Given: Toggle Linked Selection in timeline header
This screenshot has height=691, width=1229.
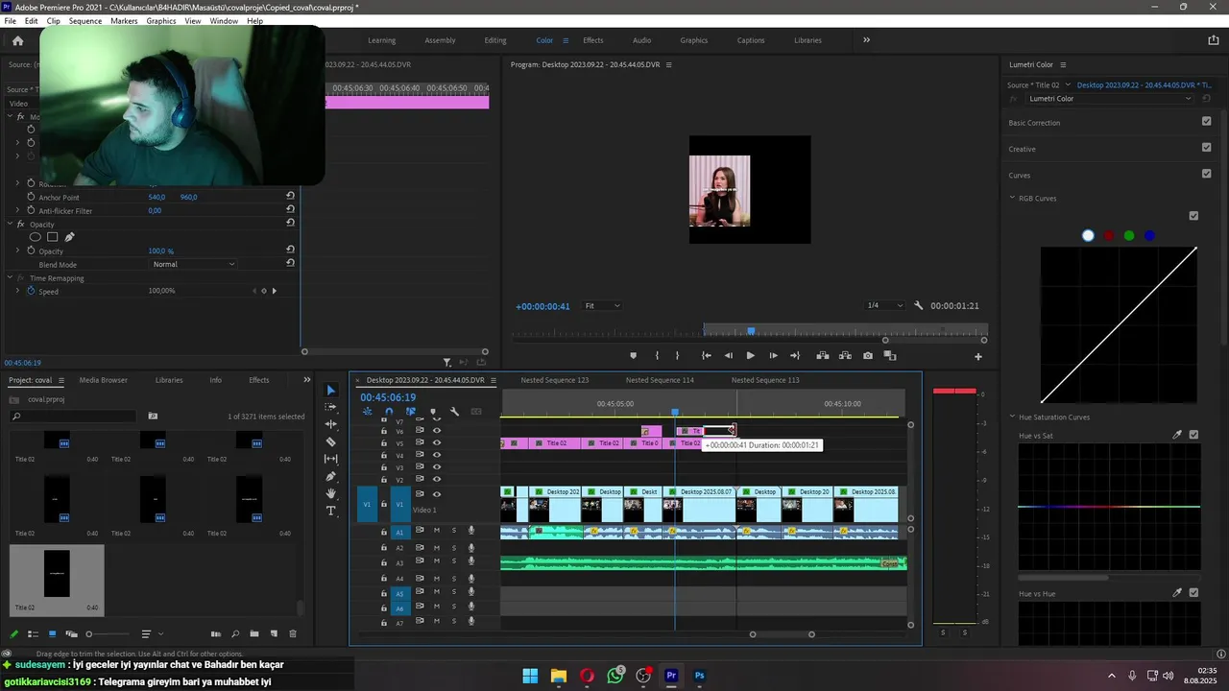Looking at the screenshot, I should point(410,412).
